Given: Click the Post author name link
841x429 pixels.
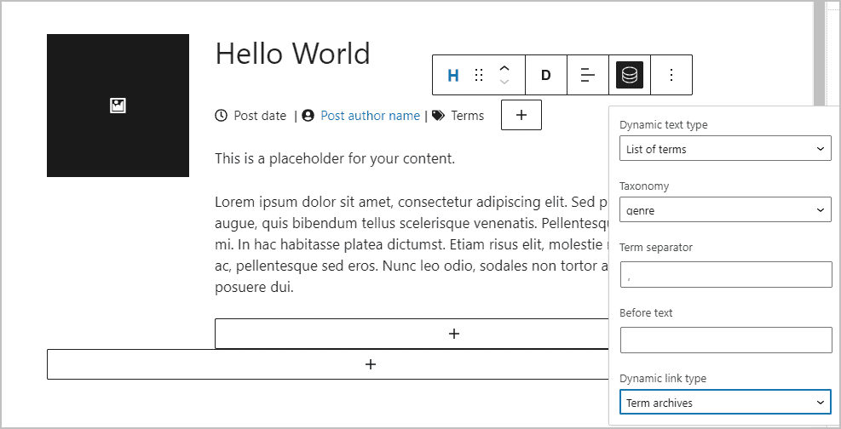Looking at the screenshot, I should (370, 116).
